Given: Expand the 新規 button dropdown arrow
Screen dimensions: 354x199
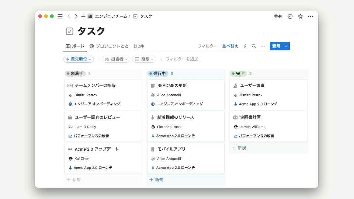Looking at the screenshot, I should coord(286,46).
